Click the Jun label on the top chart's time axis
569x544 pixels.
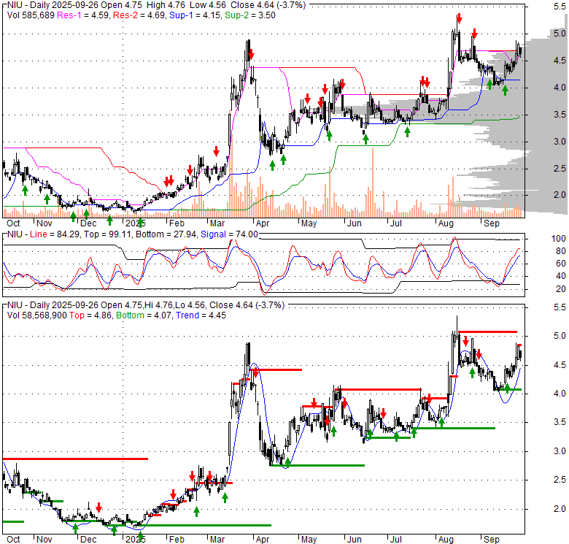pyautogui.click(x=355, y=223)
